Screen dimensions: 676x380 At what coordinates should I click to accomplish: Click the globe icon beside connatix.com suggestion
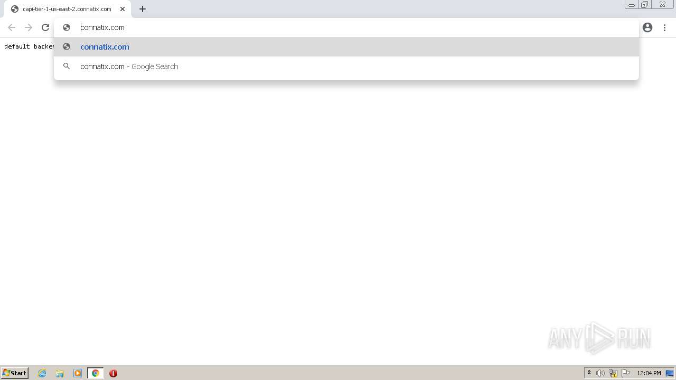(67, 46)
